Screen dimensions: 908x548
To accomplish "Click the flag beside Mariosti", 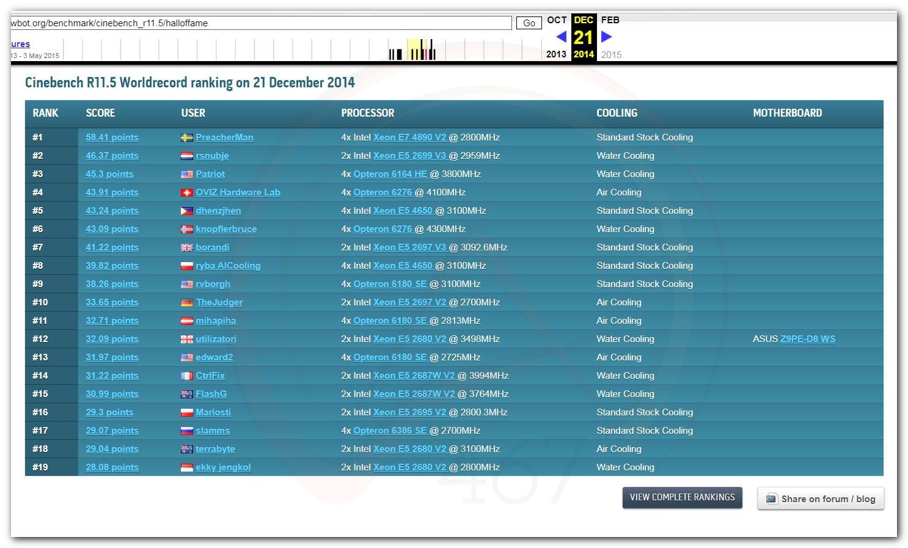I will point(187,413).
